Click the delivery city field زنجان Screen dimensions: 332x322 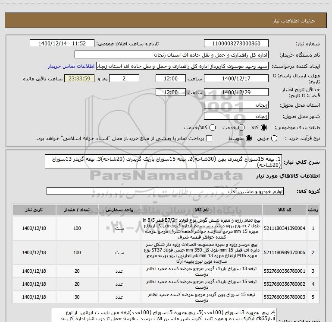[x=236, y=116]
